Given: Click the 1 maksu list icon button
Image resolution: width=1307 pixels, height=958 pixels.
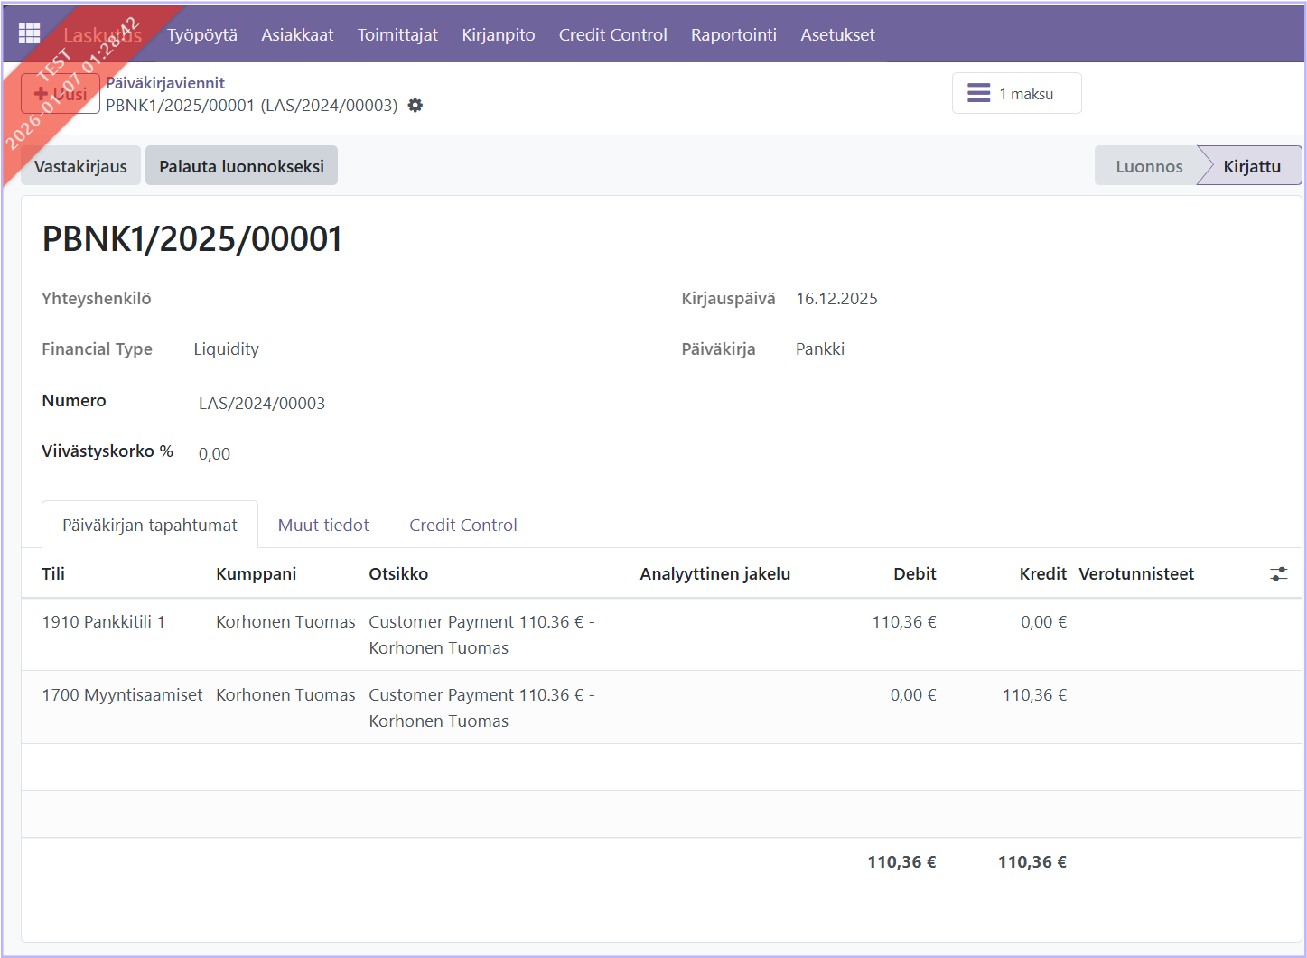Looking at the screenshot, I should 1016,94.
